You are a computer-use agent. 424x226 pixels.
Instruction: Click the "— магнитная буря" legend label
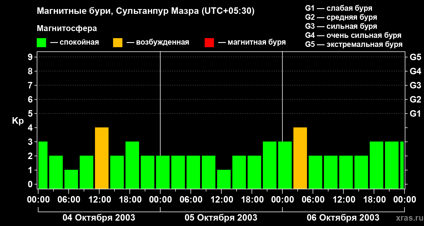click(x=252, y=43)
